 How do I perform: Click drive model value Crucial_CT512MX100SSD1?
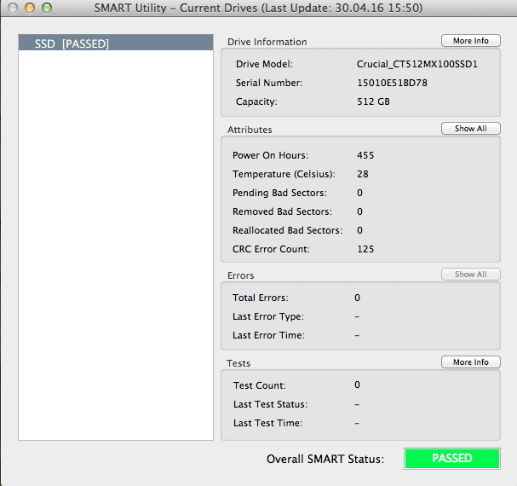[x=417, y=64]
